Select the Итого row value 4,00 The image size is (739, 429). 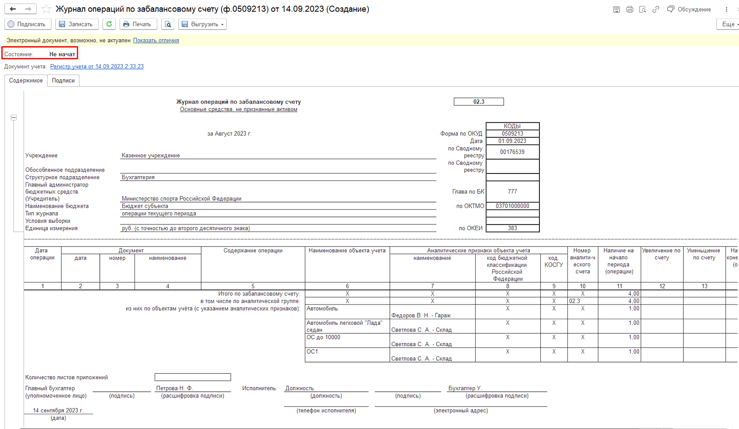619,293
